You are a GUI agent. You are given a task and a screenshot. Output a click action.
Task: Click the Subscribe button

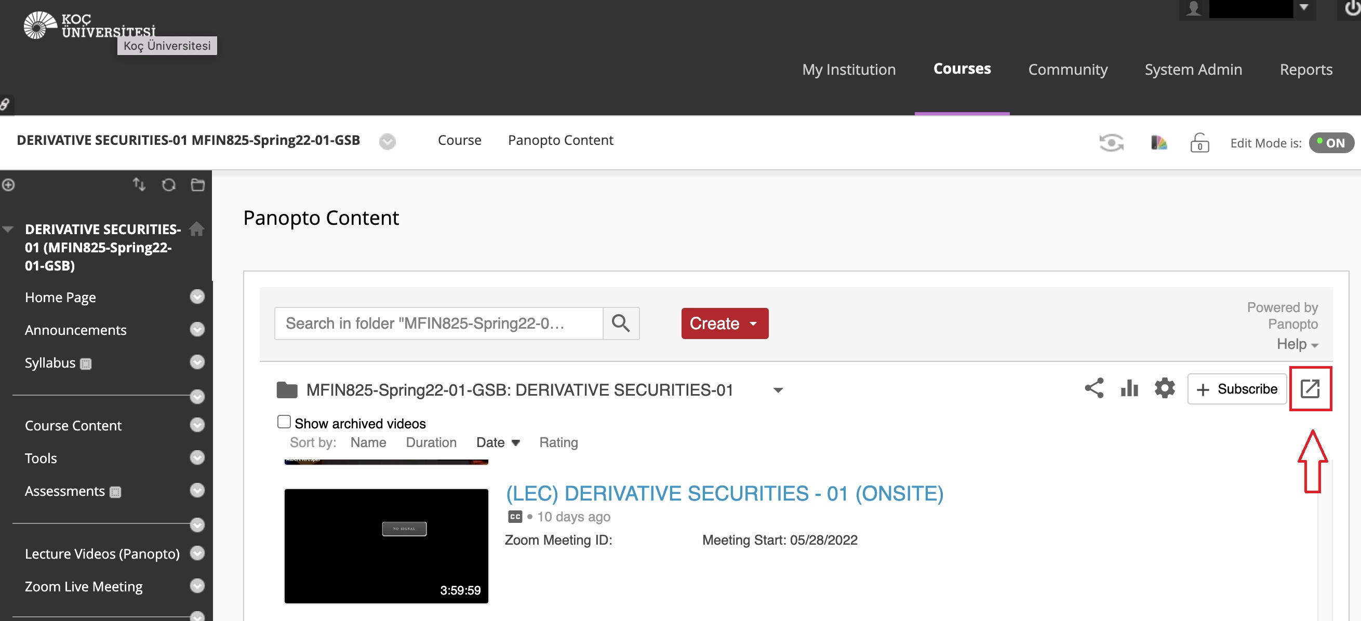1236,389
